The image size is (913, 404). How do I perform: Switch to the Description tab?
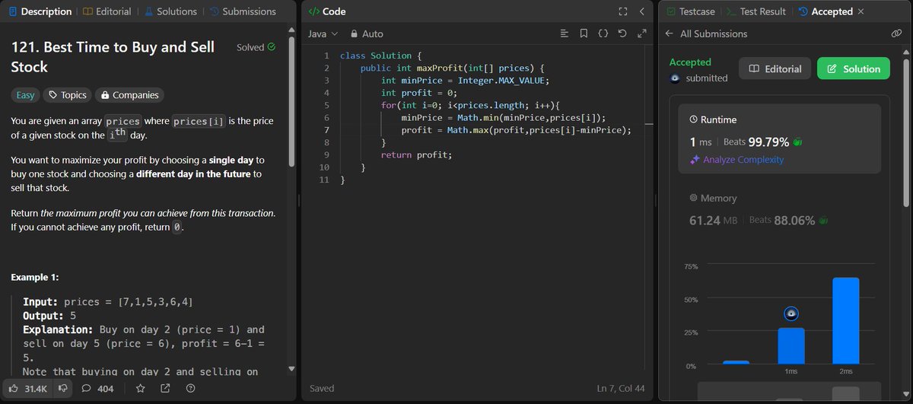point(40,11)
